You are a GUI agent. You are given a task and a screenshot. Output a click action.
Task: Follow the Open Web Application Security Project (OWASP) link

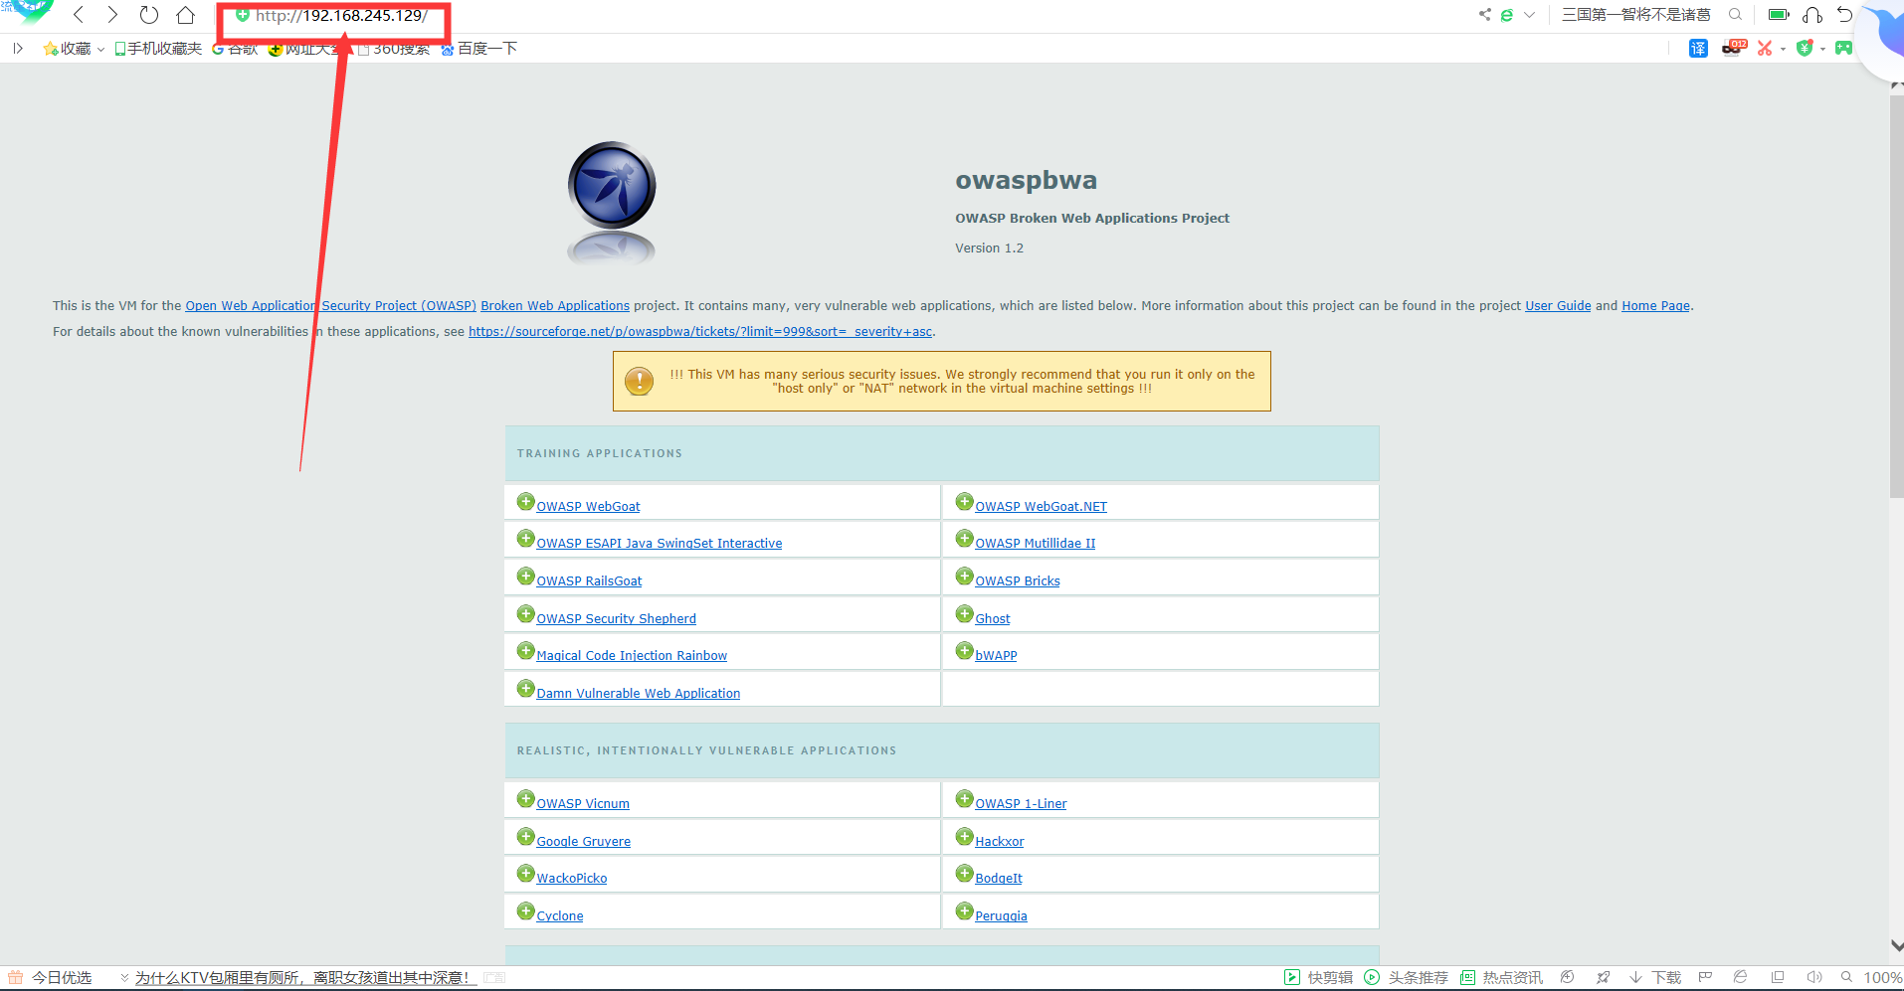(x=330, y=306)
